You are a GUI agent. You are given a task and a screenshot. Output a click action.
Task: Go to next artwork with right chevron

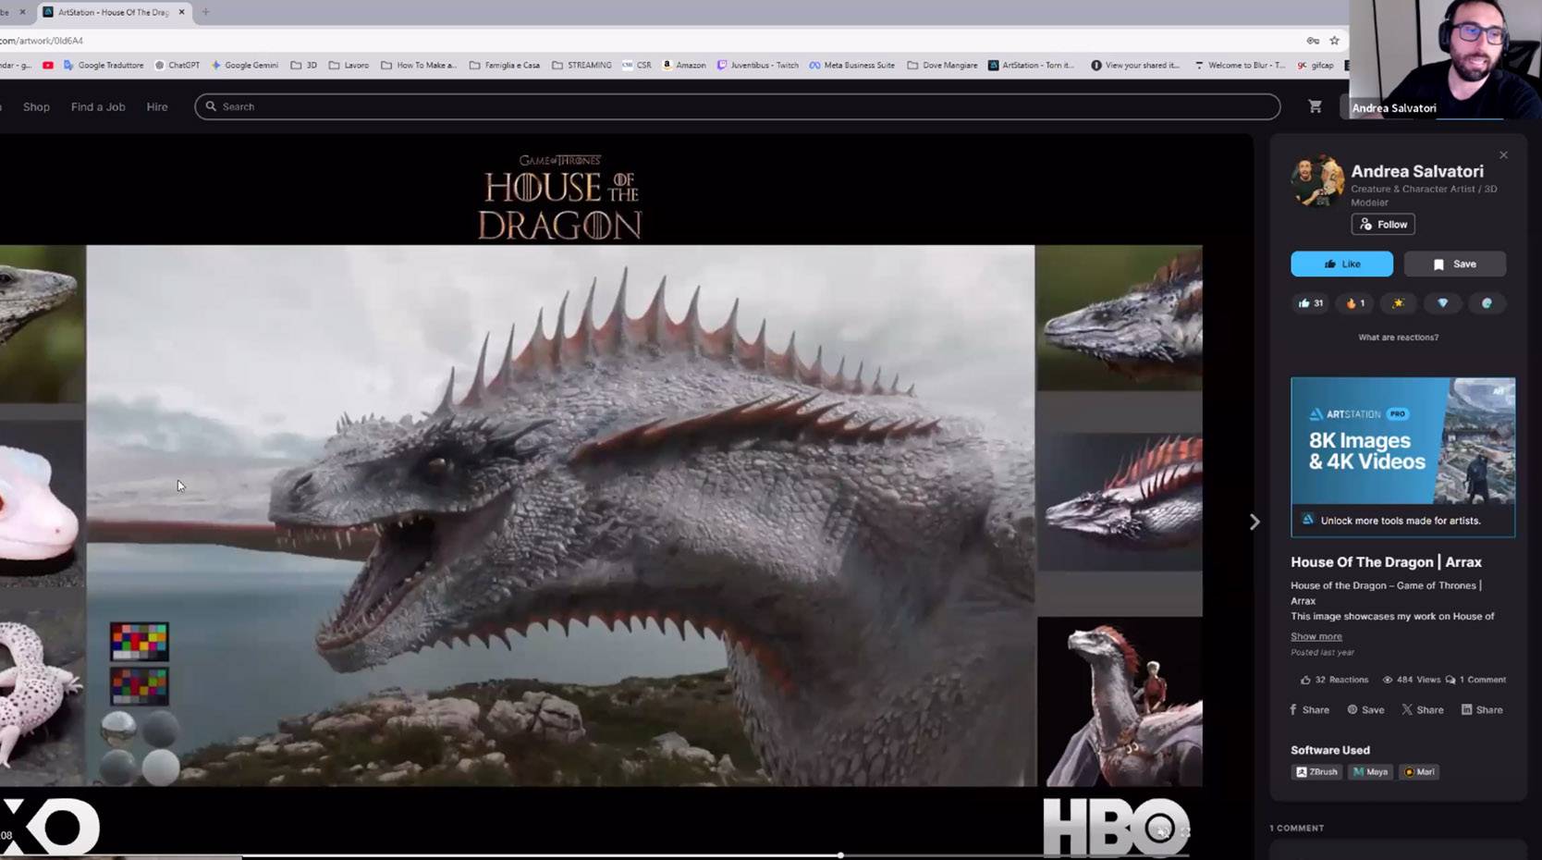click(1254, 522)
